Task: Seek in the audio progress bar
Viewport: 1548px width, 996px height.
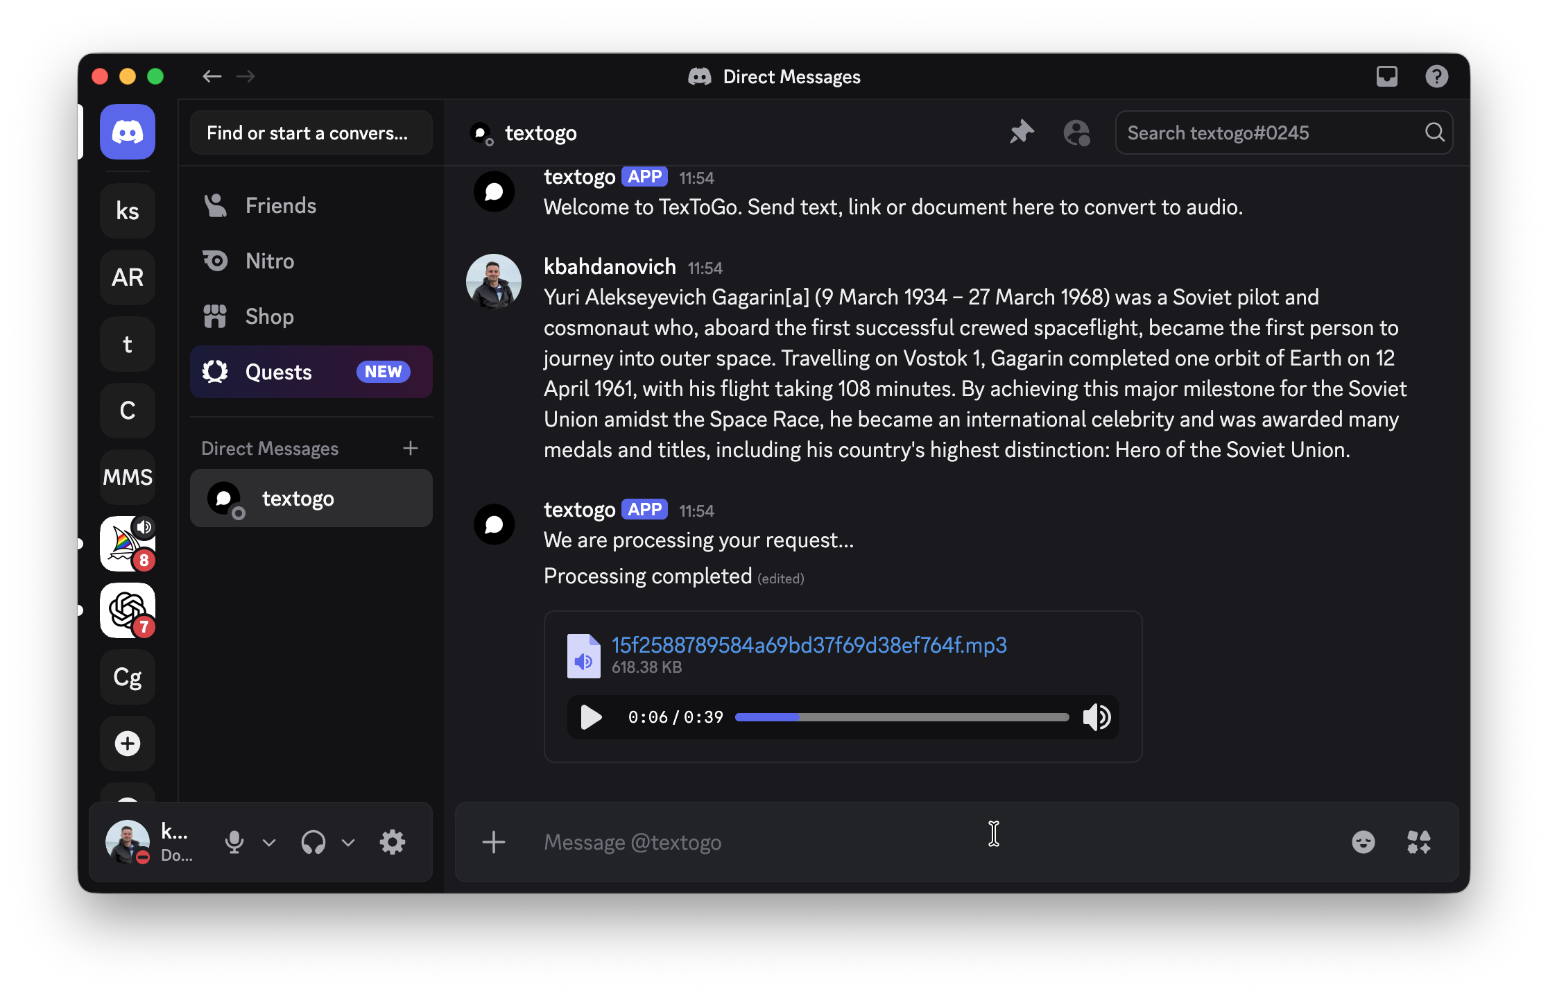Action: tap(902, 717)
